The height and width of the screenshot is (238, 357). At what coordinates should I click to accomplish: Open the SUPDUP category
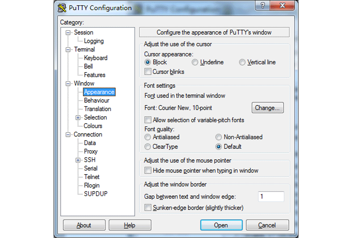tap(95, 194)
